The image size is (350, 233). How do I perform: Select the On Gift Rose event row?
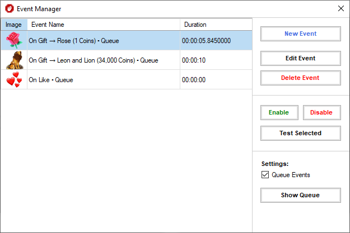click(x=127, y=41)
